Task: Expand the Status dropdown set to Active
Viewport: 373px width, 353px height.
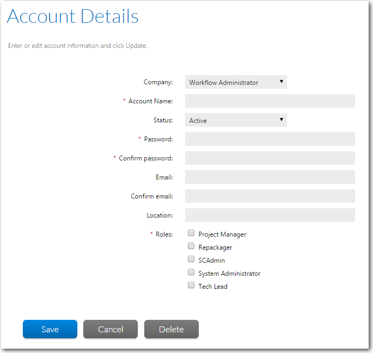Action: coord(235,120)
